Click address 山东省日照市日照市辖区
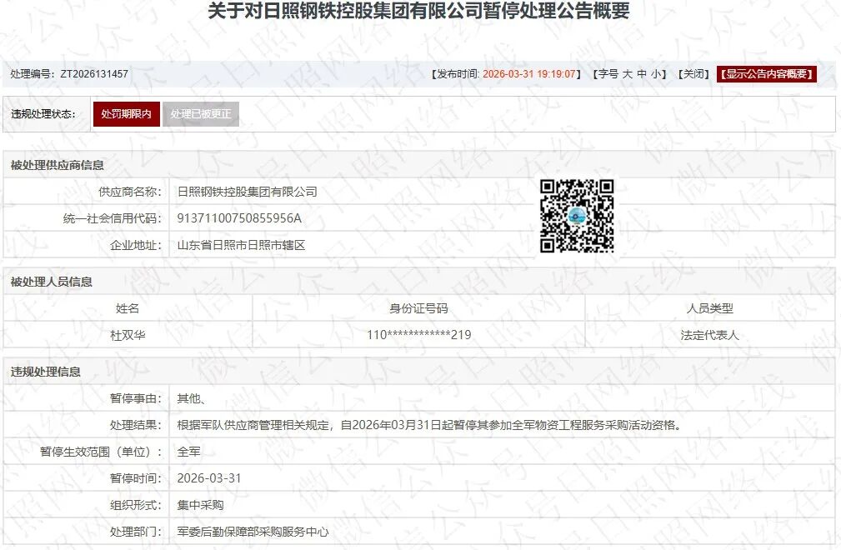The height and width of the screenshot is (550, 841). click(242, 245)
